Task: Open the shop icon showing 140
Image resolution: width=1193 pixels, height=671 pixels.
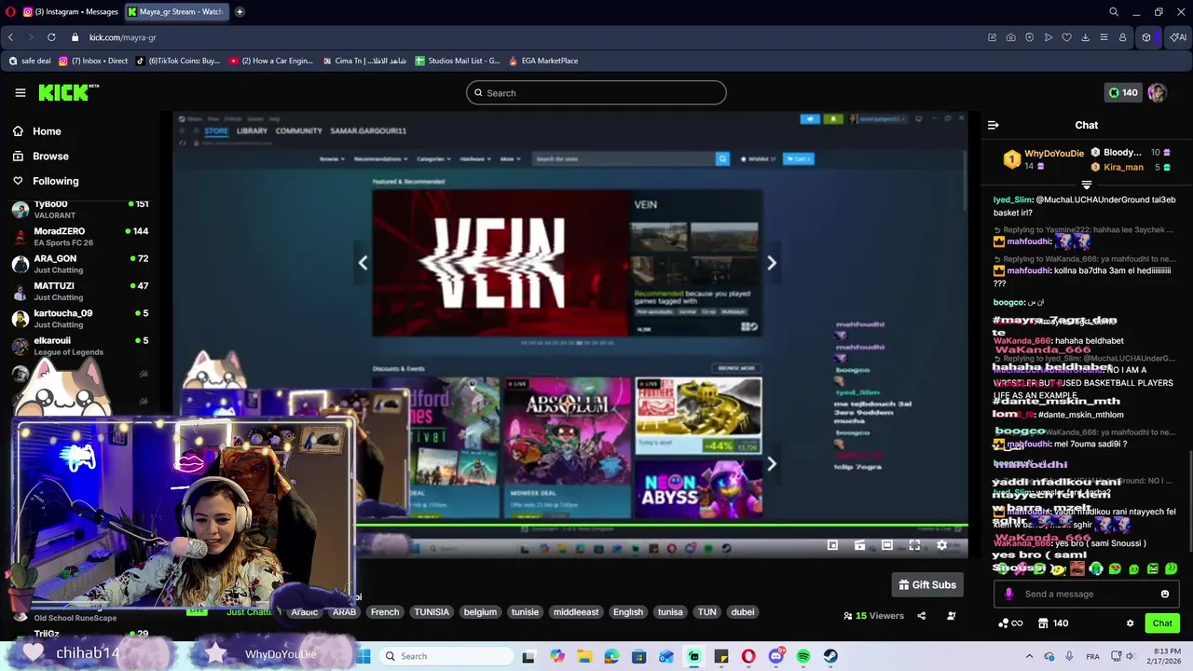Action: 1052,623
